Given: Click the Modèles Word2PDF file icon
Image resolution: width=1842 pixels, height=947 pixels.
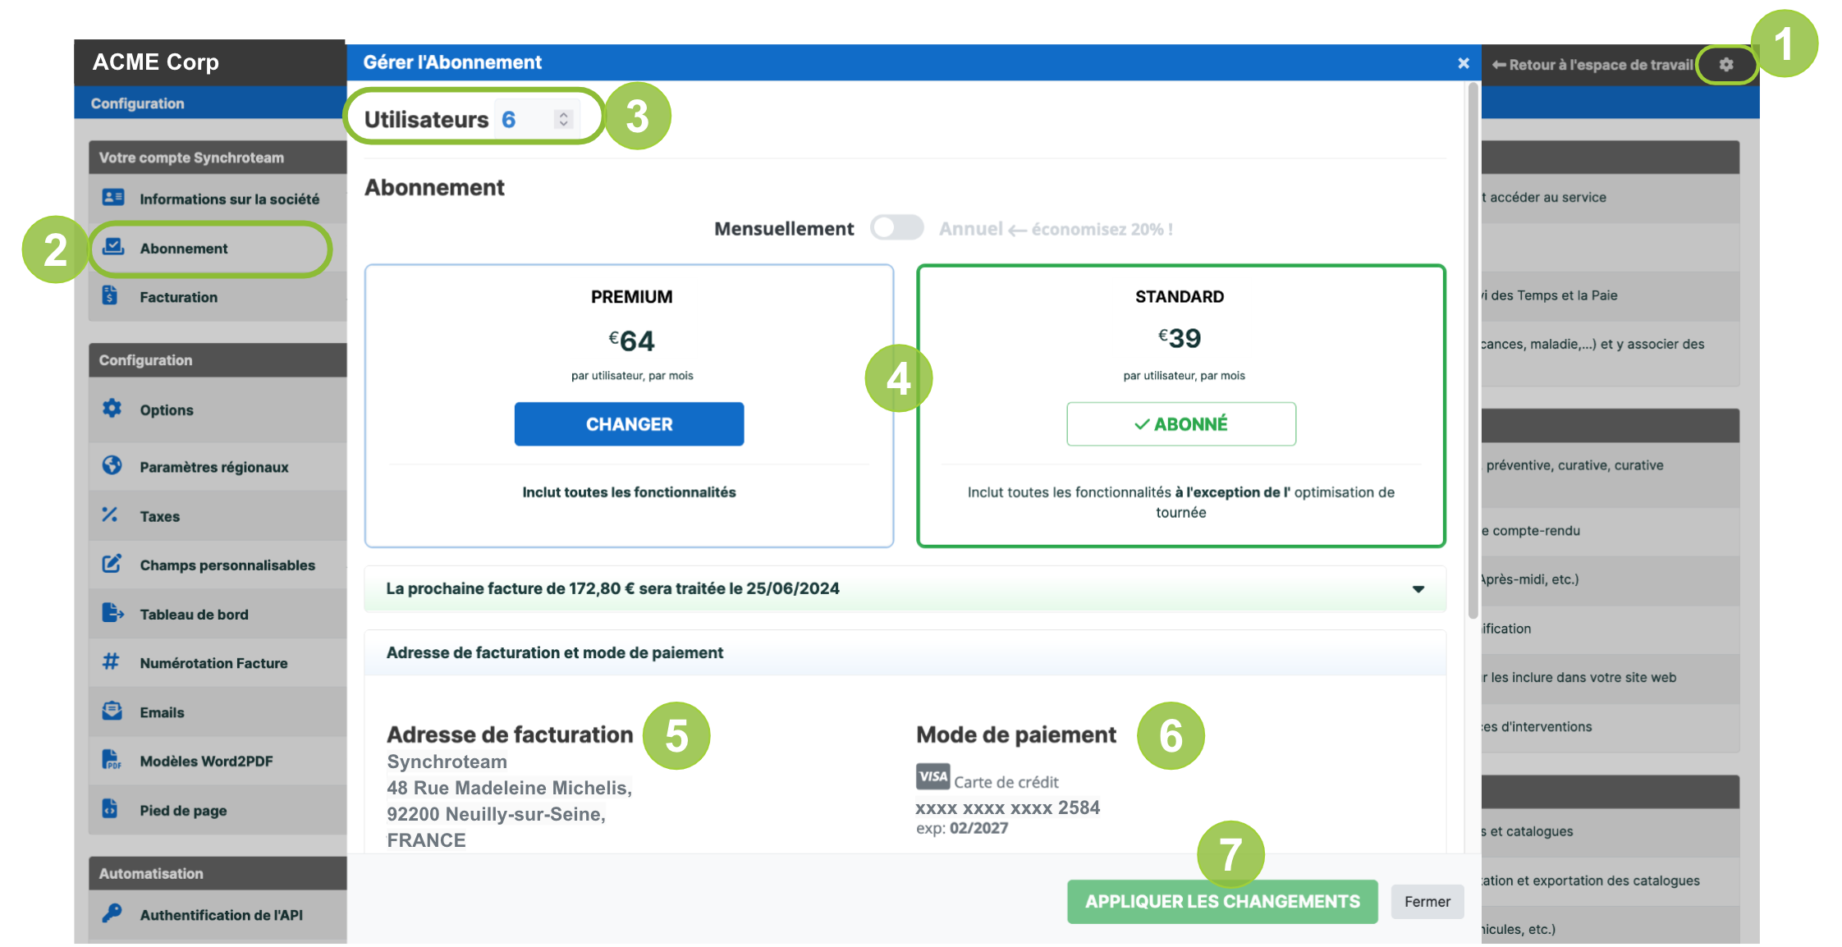Looking at the screenshot, I should [112, 760].
